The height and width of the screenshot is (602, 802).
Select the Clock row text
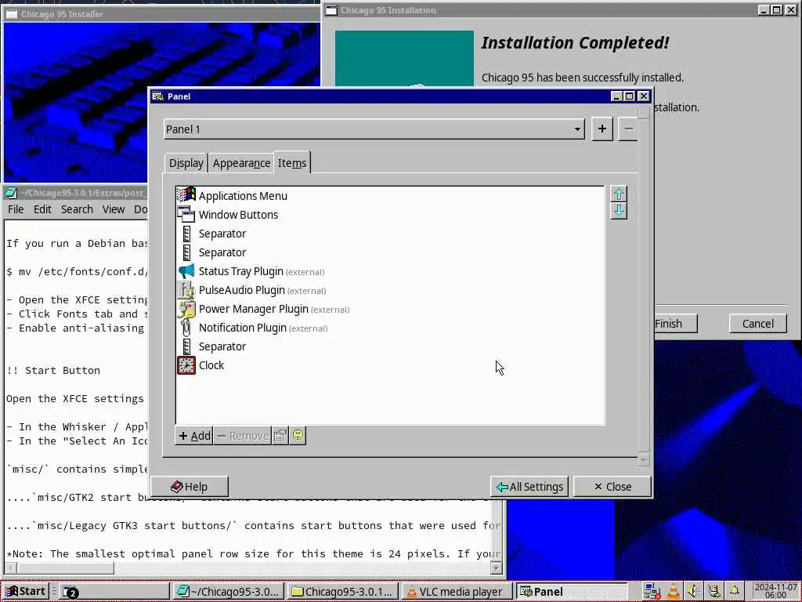[x=211, y=365]
